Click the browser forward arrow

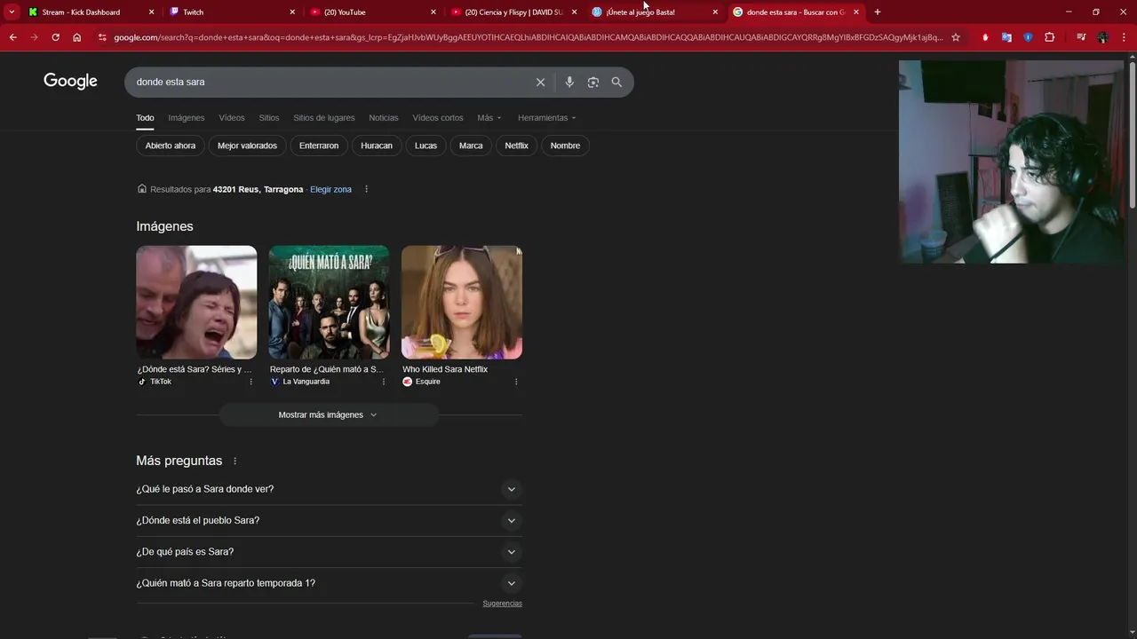coord(34,37)
